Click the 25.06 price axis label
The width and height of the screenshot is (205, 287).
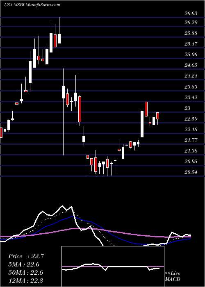(191, 55)
